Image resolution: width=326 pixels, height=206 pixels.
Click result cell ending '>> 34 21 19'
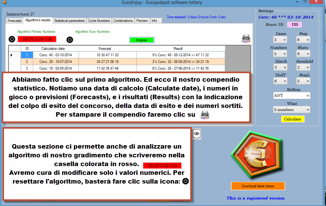181,62
